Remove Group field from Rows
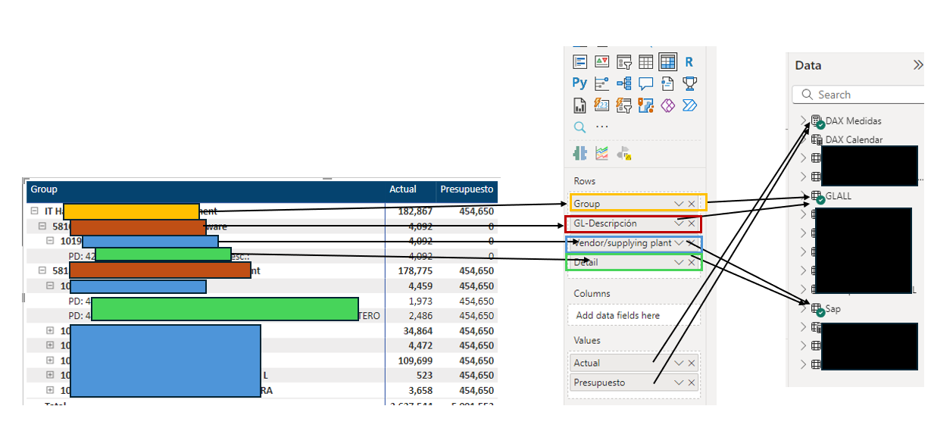The height and width of the screenshot is (431, 931). click(692, 203)
